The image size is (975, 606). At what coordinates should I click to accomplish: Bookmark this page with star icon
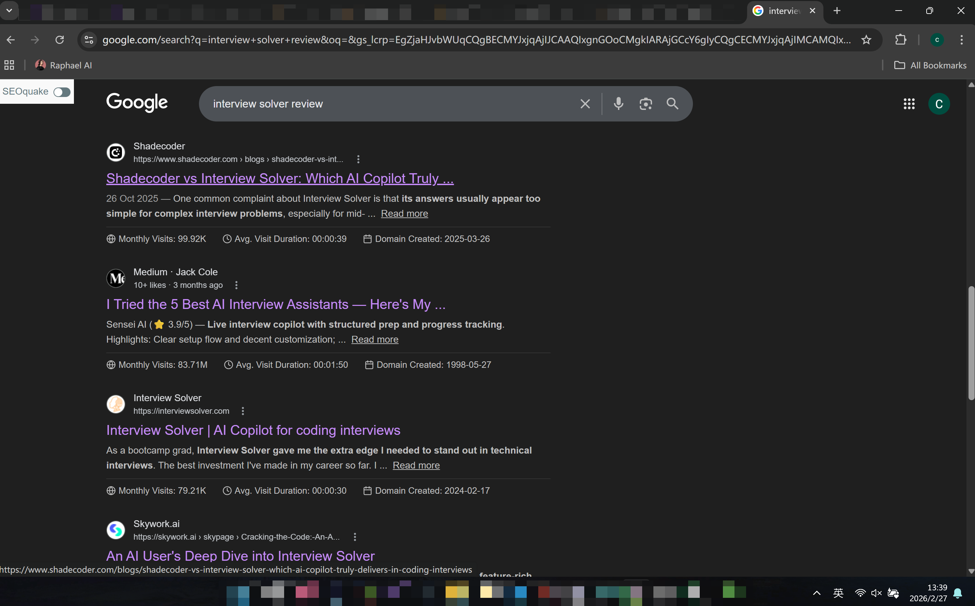click(x=866, y=40)
